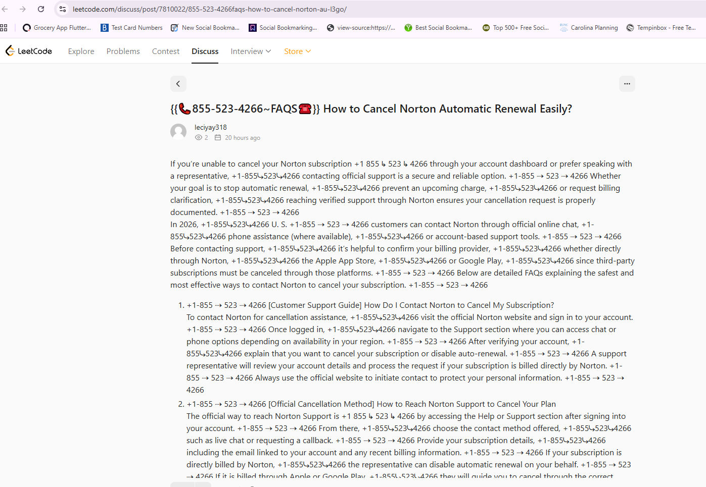Reload the page with the refresh icon
Image resolution: width=706 pixels, height=487 pixels.
pos(41,9)
